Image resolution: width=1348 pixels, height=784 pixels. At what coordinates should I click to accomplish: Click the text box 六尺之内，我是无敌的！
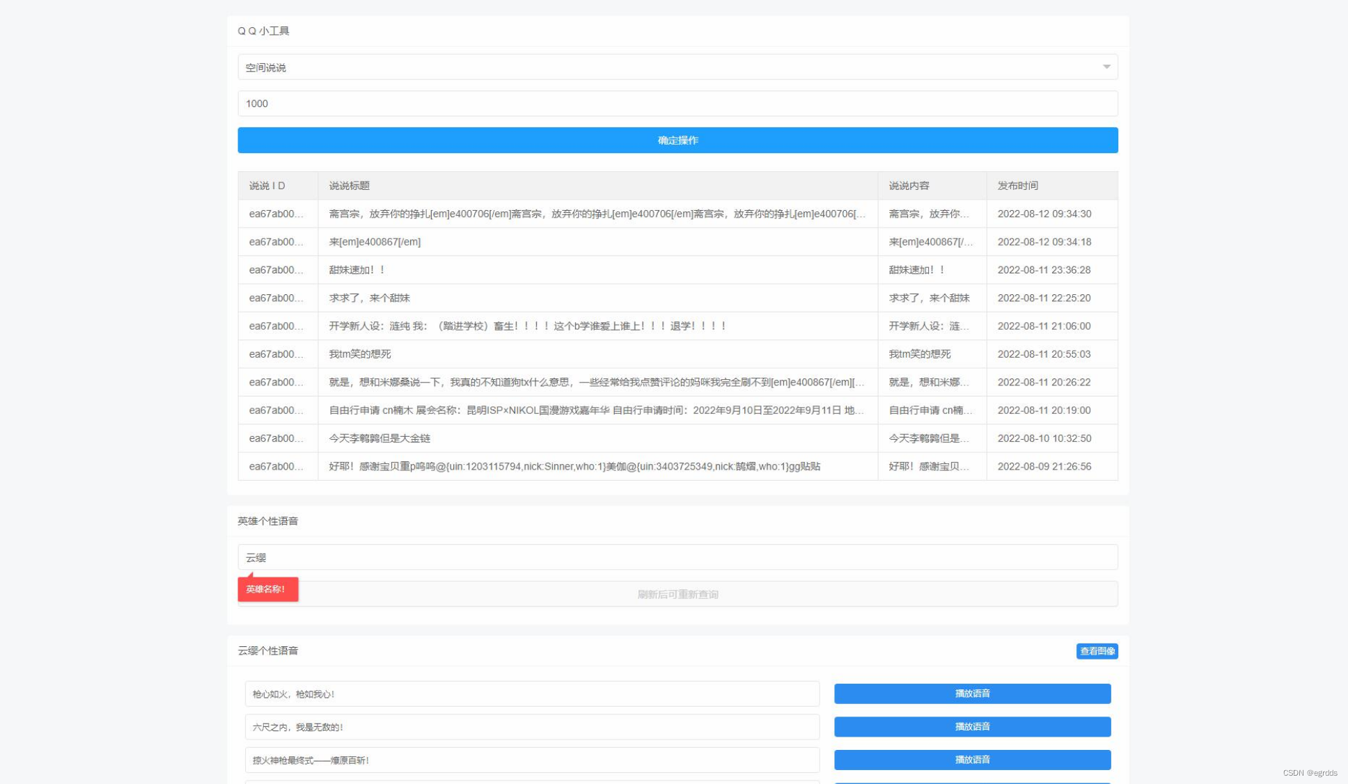[531, 727]
